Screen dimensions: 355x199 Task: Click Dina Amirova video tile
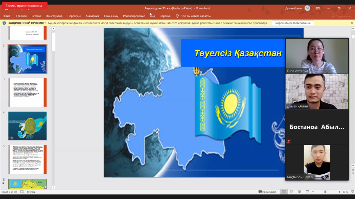click(317, 56)
